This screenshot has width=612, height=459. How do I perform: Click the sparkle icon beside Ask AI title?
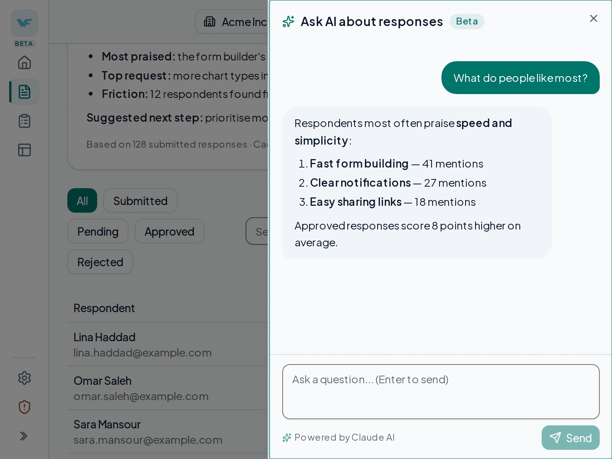(x=288, y=22)
